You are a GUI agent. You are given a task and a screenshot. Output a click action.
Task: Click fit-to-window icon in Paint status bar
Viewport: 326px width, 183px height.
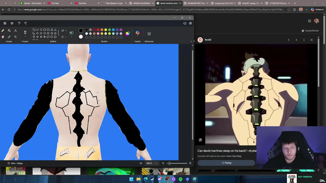pyautogui.click(x=141, y=163)
